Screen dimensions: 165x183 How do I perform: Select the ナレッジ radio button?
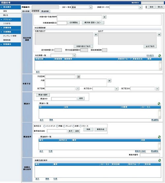(64, 126)
